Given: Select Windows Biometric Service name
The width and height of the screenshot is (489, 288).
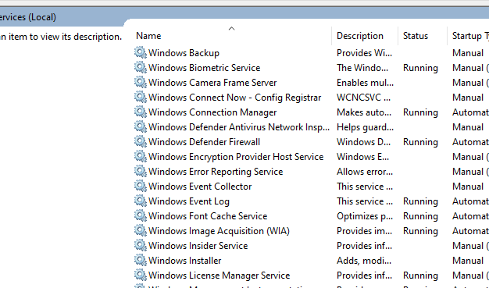Looking at the screenshot, I should coord(204,68).
